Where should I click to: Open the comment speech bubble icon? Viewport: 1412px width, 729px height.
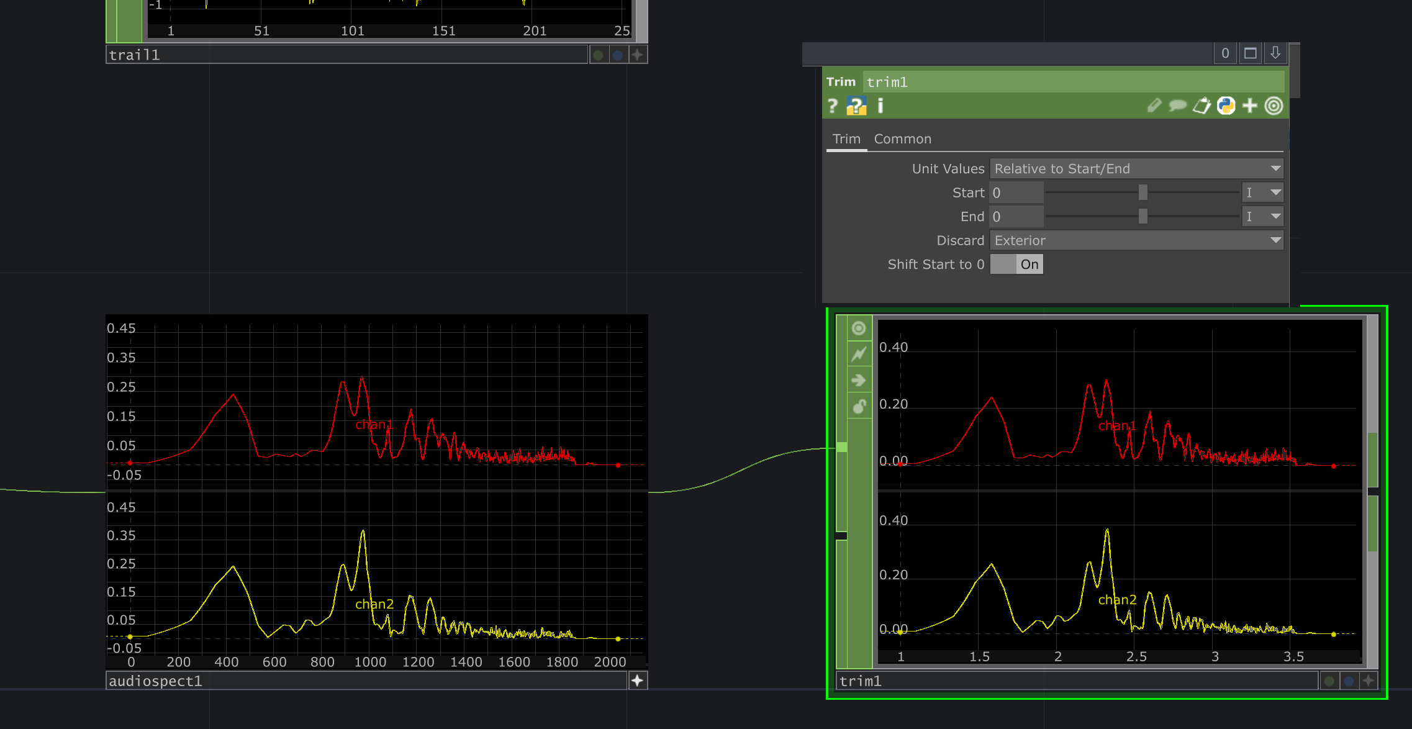1177,106
